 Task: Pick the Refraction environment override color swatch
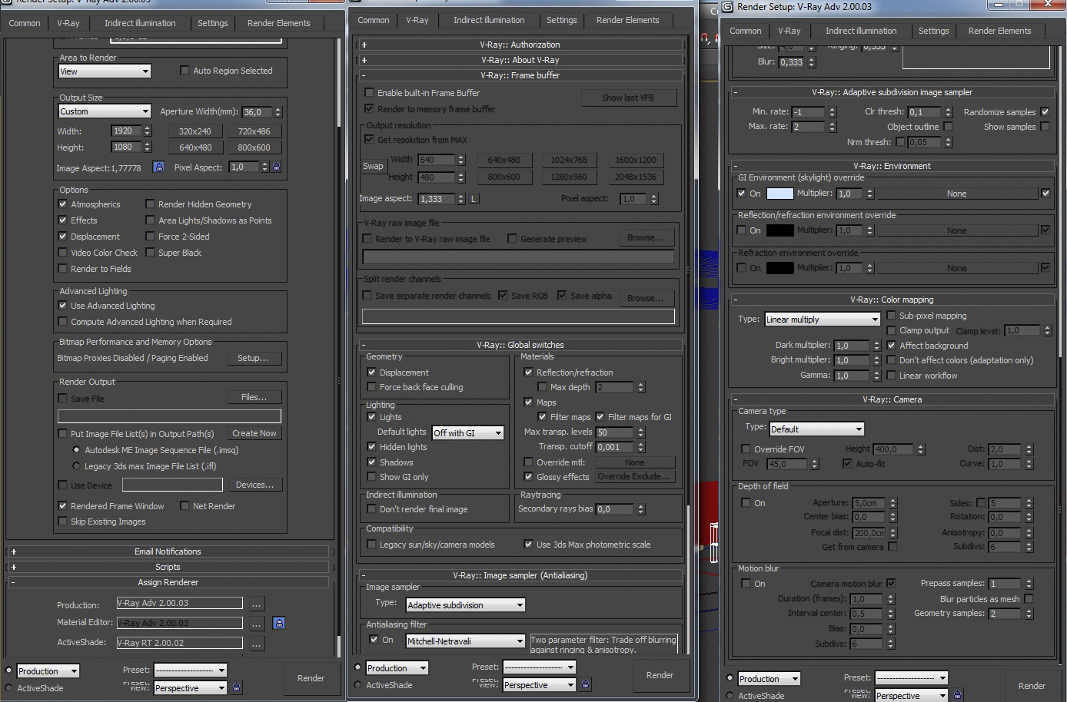pos(779,268)
